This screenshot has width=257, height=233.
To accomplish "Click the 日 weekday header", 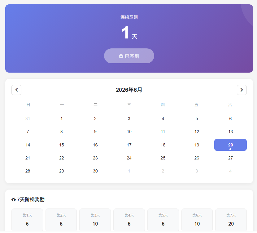I will click(x=28, y=105).
